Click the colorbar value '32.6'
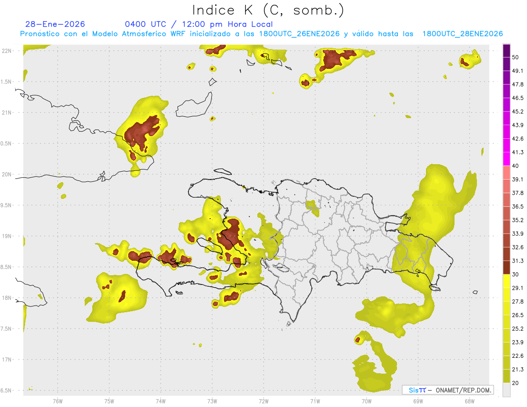 coord(518,247)
